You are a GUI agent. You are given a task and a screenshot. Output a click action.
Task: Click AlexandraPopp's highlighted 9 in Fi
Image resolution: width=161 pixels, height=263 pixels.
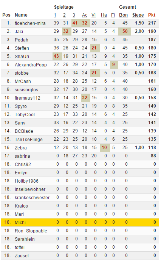[x=114, y=65]
